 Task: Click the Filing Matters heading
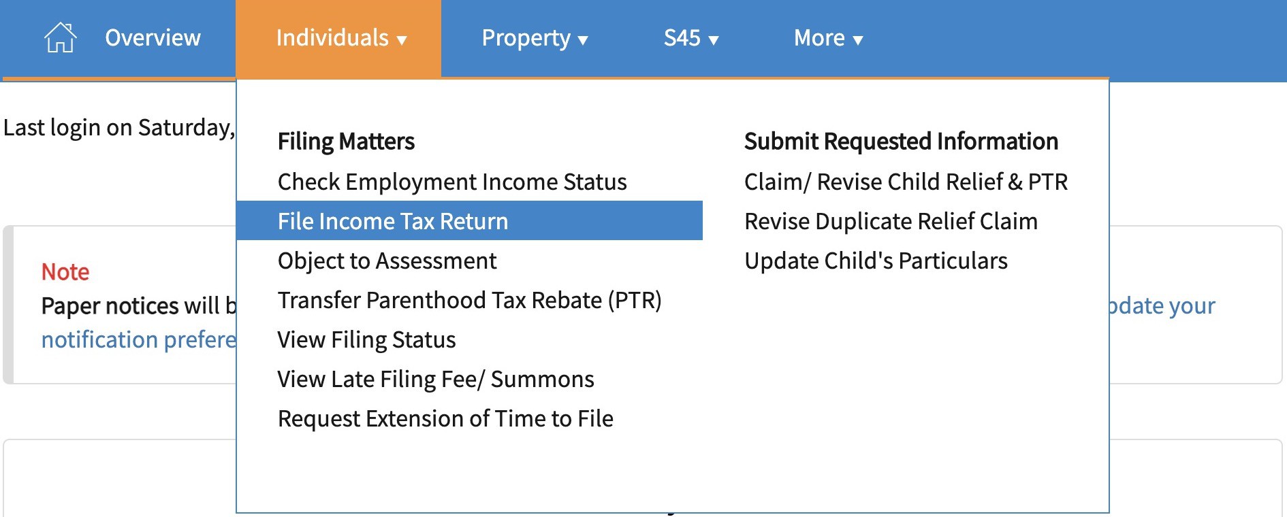tap(346, 141)
